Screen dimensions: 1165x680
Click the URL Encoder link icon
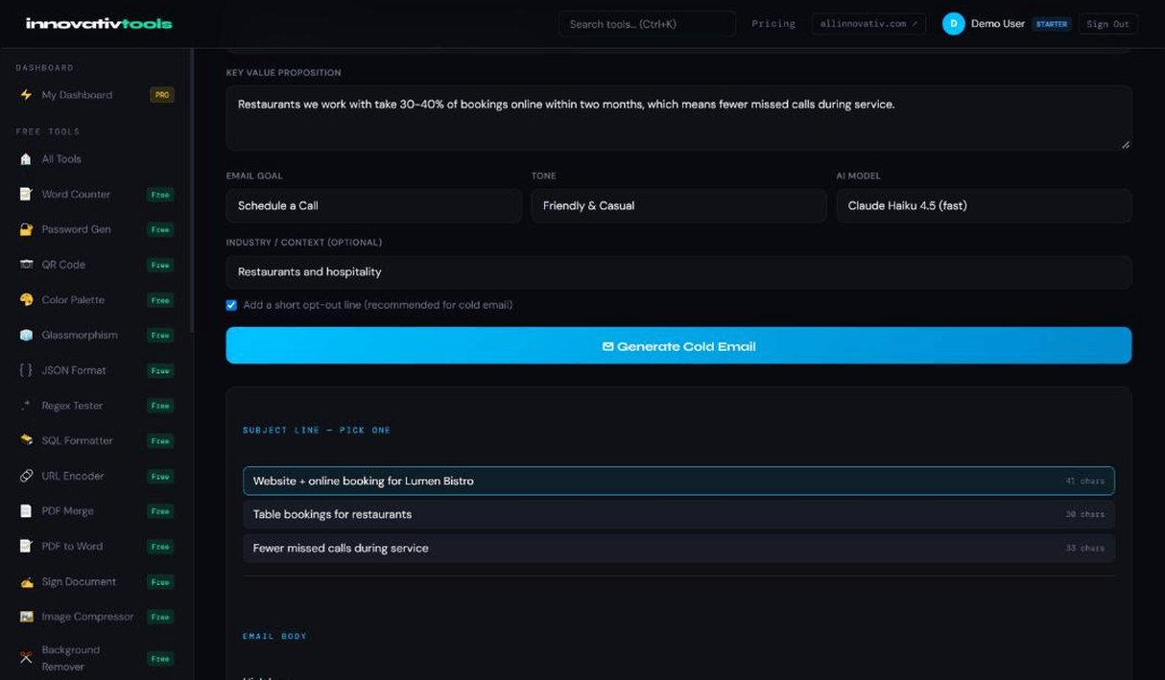pyautogui.click(x=26, y=476)
